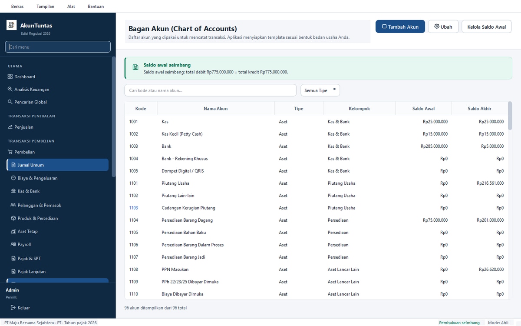Open the Bantuan menu
Screen dimensions: 521x326
pyautogui.click(x=96, y=7)
